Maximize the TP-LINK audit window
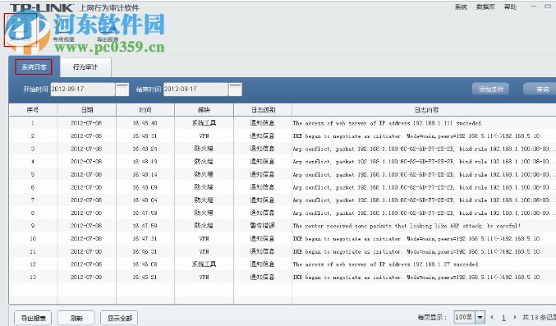This screenshot has width=556, height=326. point(548,7)
